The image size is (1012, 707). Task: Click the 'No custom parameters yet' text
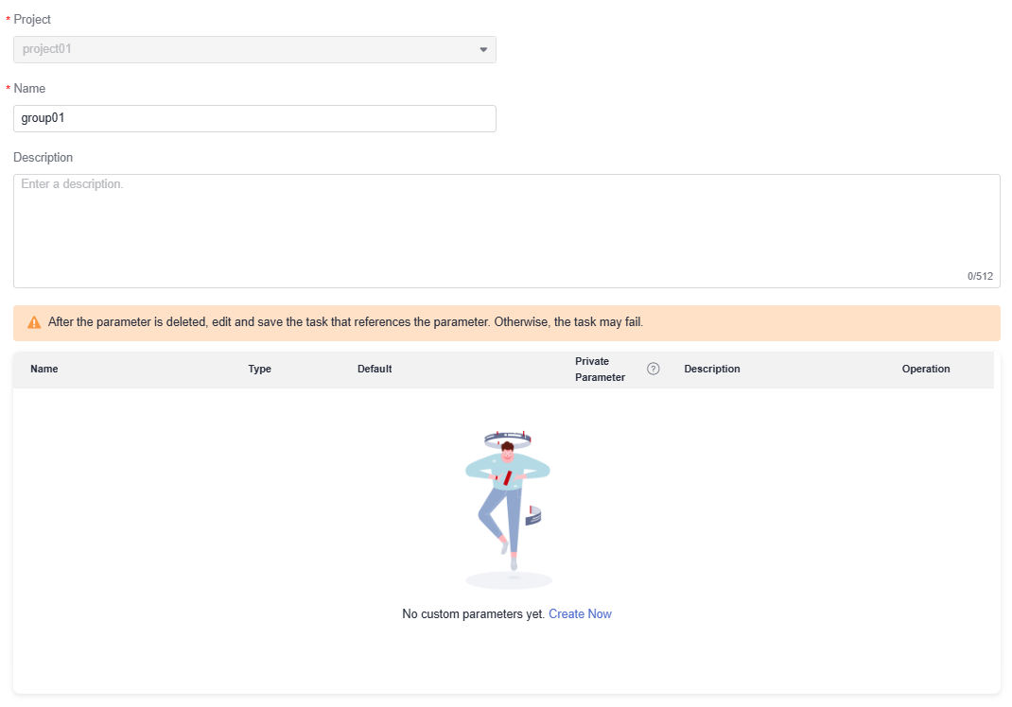click(473, 614)
